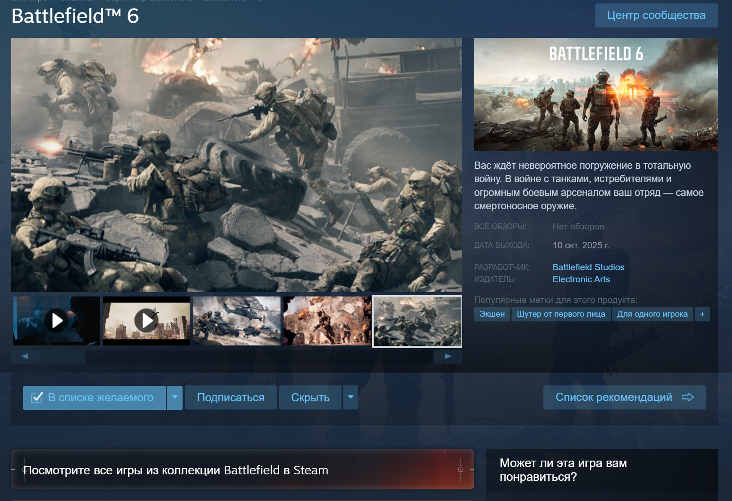Open the Battlefield collection banner on Steam

243,469
